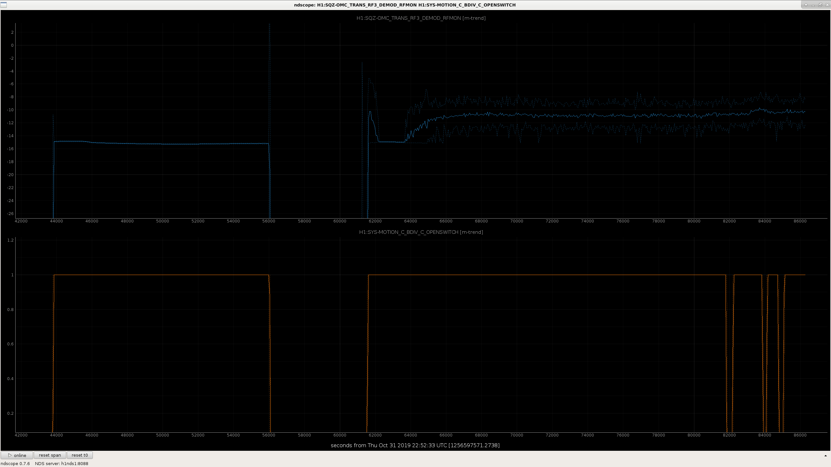Screen dimensions: 831x467
Task: Click the keep-above arrow in title bar
Action: pos(806,5)
